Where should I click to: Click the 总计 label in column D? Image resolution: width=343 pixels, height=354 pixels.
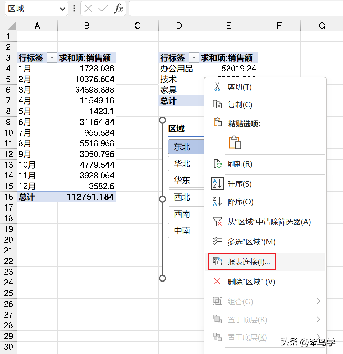click(x=179, y=101)
